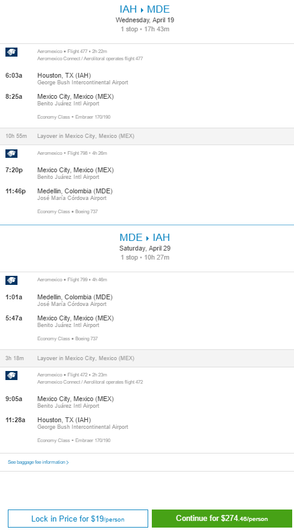Click the Aeromexico logo beside Flight 799

point(11,280)
